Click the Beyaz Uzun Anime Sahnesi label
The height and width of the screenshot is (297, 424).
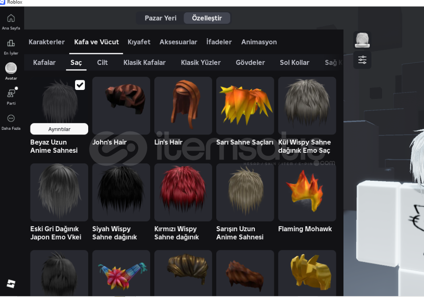click(x=54, y=146)
